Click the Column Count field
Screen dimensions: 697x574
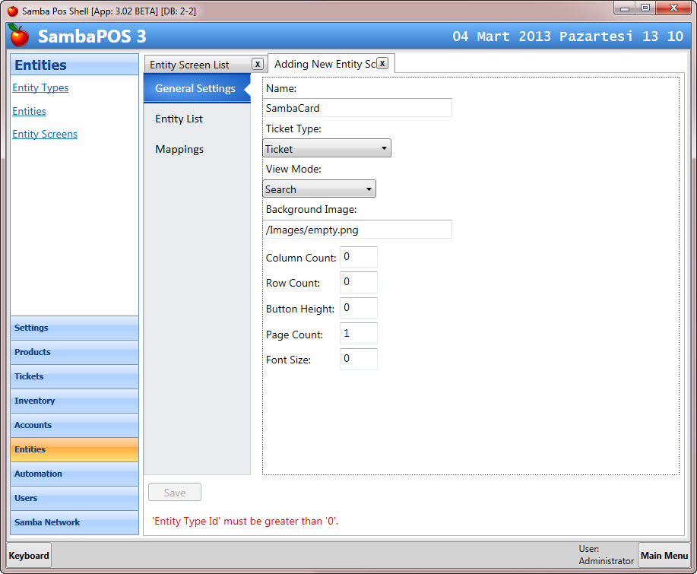tap(358, 257)
